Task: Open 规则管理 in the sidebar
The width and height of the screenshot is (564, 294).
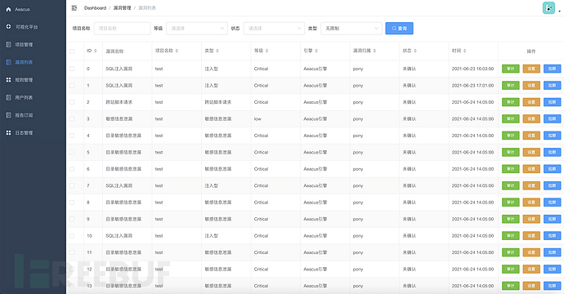Action: pyautogui.click(x=24, y=80)
